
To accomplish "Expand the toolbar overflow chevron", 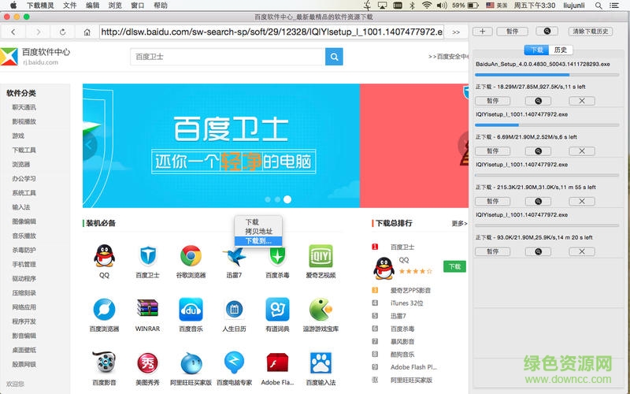I will (x=457, y=32).
